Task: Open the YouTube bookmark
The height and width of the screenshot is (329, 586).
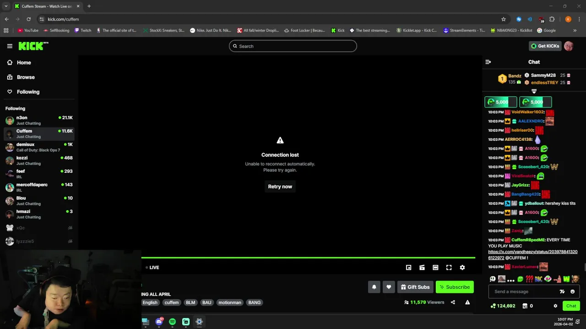Action: pos(28,31)
